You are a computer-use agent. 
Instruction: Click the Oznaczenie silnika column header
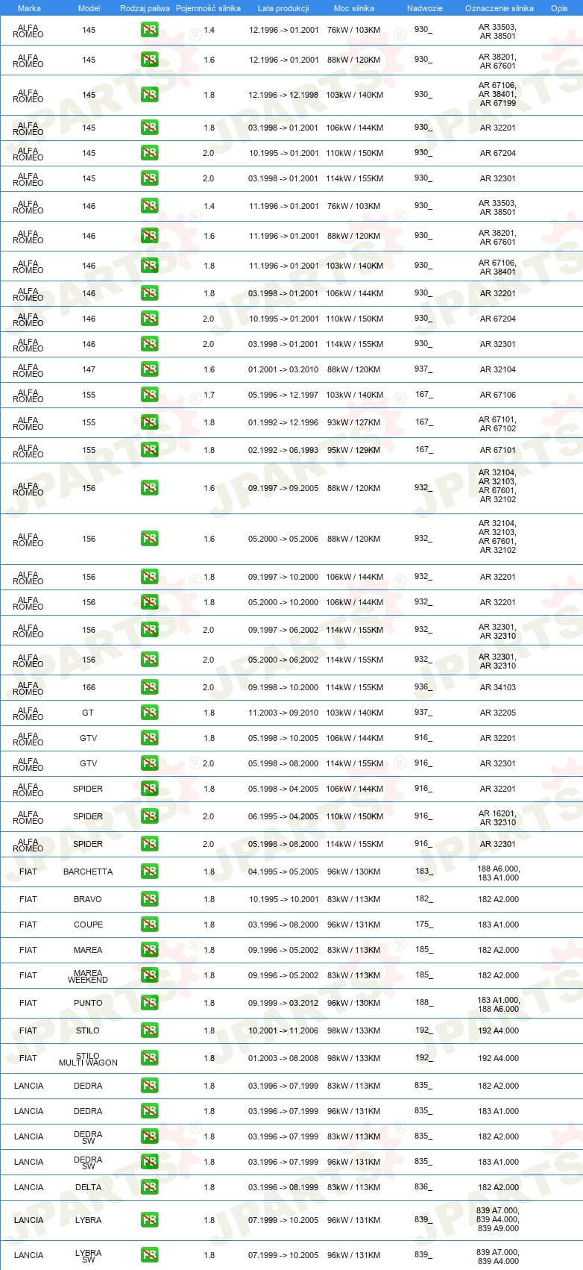click(499, 8)
